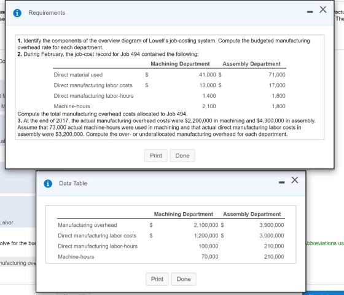This screenshot has width=344, height=295.
Task: Click the Requirements info icon
Action: click(17, 13)
